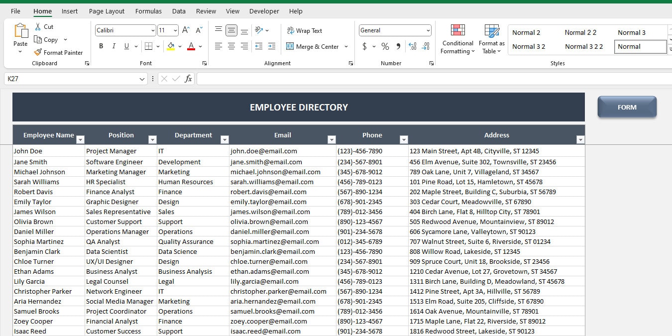
Task: Apply percent style format
Action: tap(385, 46)
